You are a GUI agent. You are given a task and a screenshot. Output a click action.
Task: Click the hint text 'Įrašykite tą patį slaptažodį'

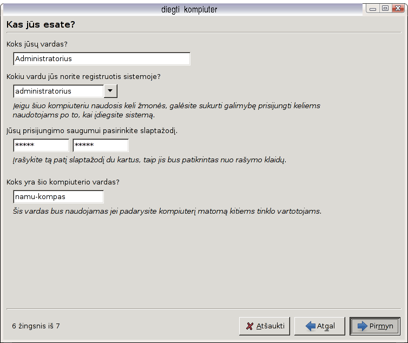[149, 160]
